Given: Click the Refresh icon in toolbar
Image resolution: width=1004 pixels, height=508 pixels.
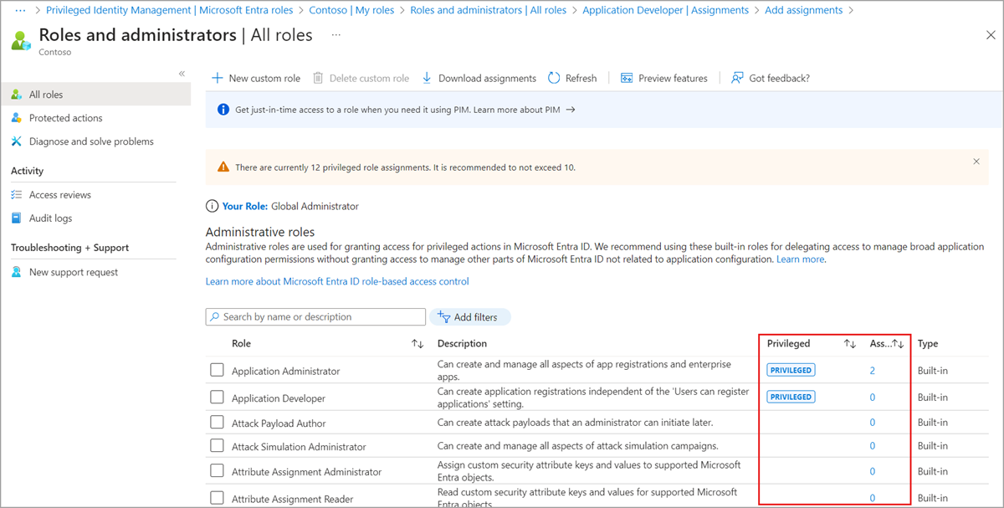Looking at the screenshot, I should [554, 78].
